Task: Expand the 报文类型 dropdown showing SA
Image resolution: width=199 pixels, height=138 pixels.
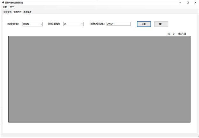Action: pyautogui.click(x=73, y=24)
